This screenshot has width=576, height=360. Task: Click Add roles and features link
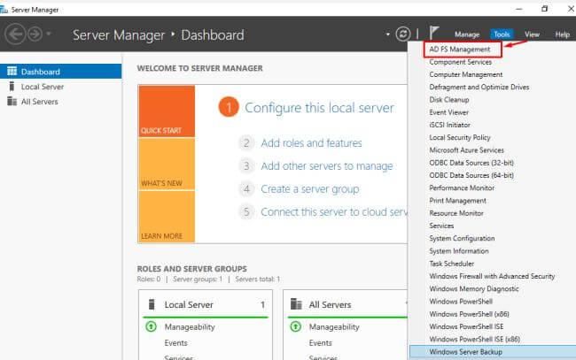311,142
